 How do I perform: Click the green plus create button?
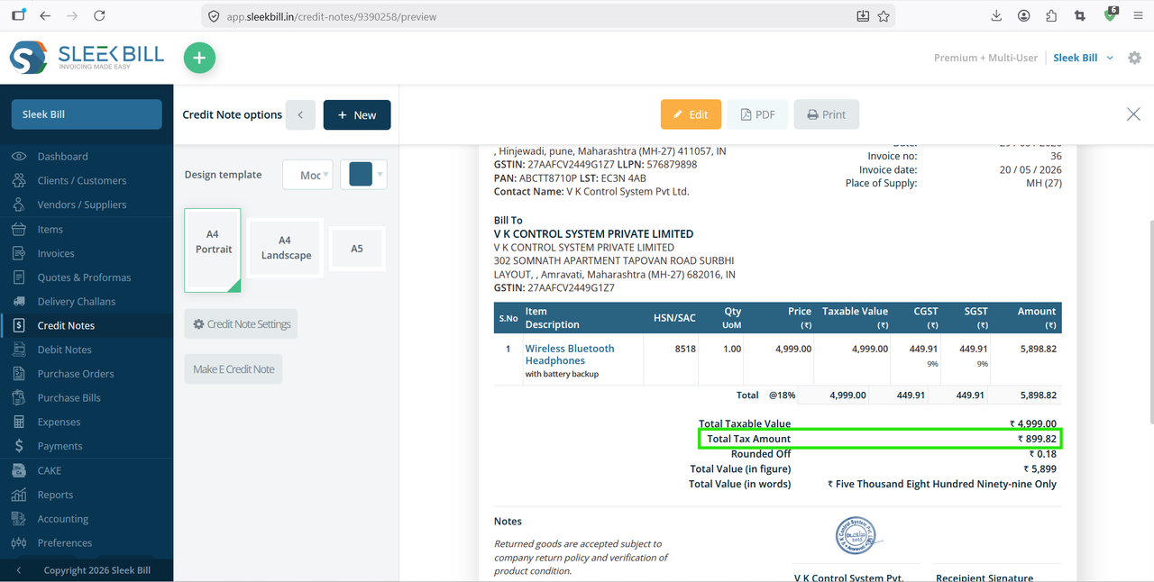(200, 59)
